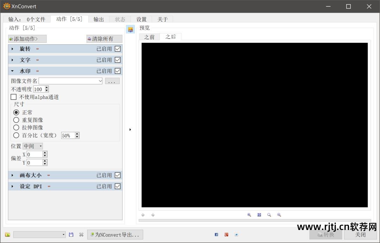Image resolution: width=380 pixels, height=243 pixels.
Task: Click the preview image icon above the preview panel
Action: point(131,30)
